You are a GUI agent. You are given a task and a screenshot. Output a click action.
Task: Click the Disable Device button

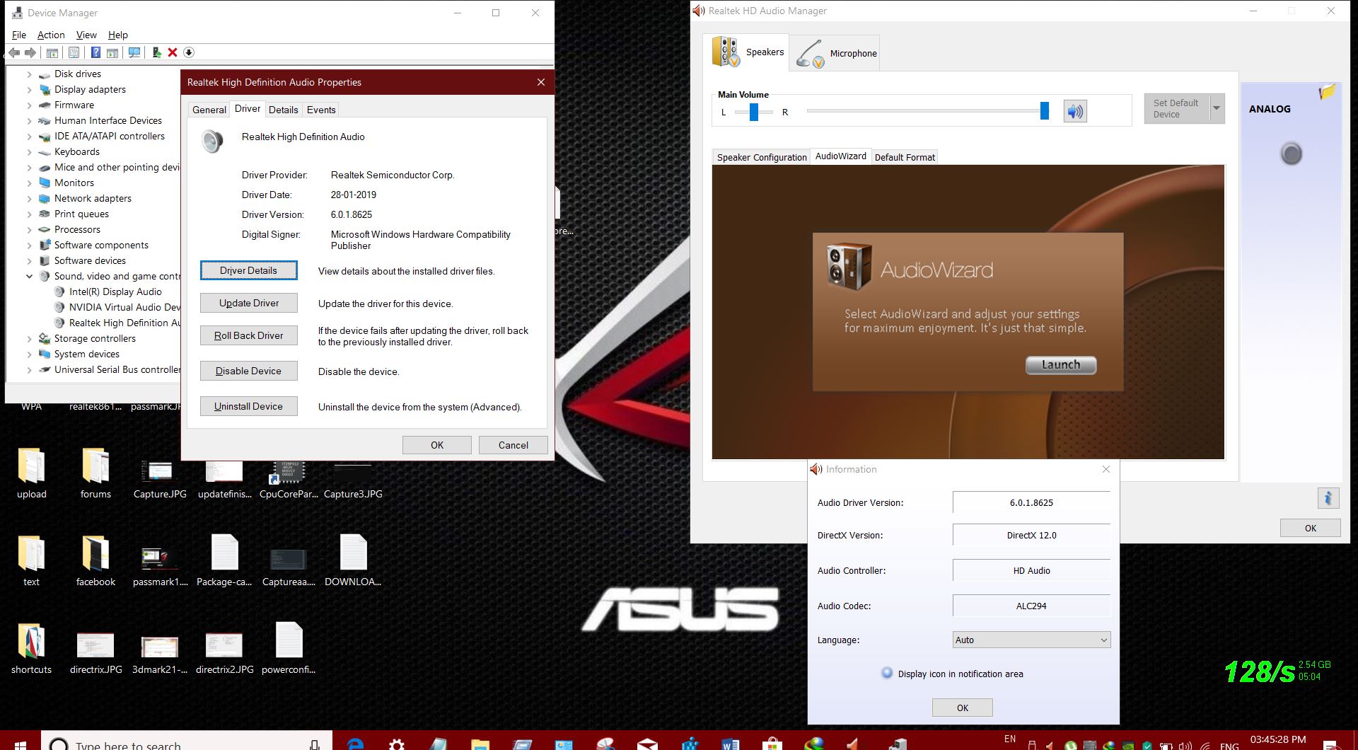tap(248, 371)
